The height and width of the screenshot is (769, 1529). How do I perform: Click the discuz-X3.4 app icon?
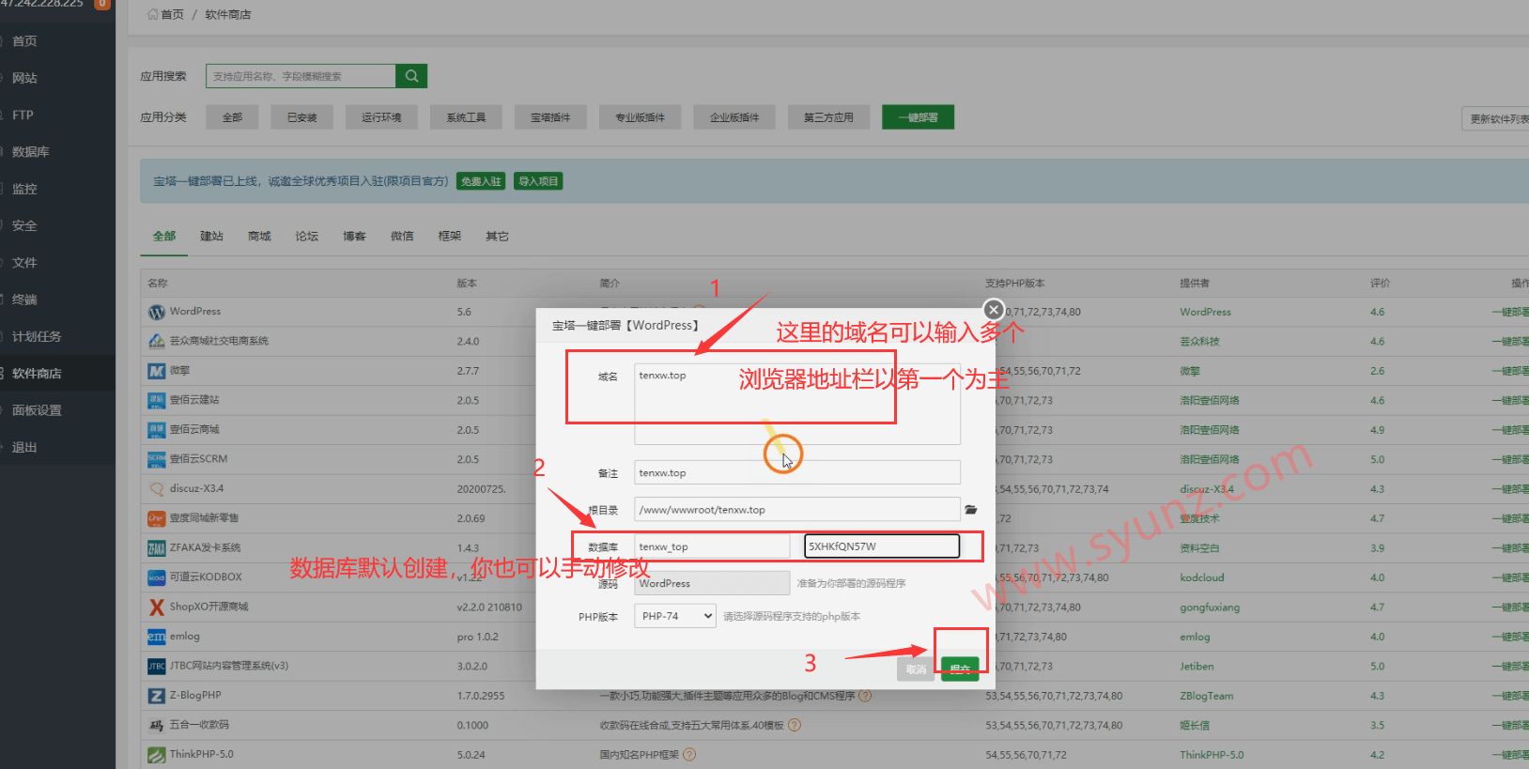point(157,489)
